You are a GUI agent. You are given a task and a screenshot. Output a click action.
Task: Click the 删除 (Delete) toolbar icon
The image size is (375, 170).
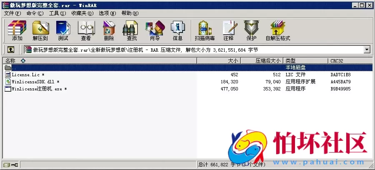(109, 30)
